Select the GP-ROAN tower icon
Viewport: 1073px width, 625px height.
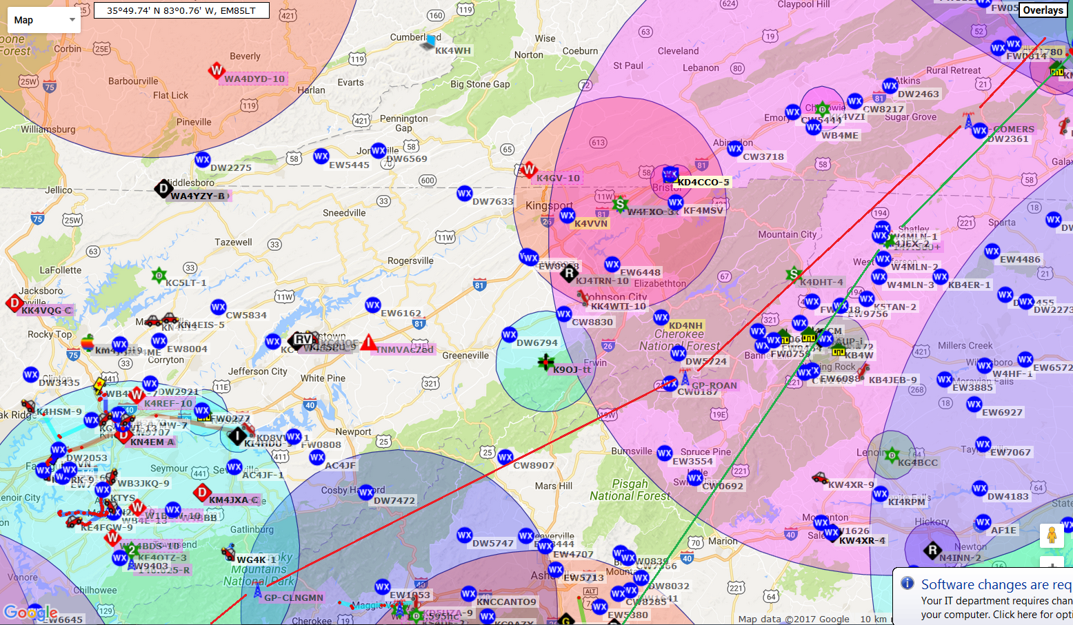pyautogui.click(x=685, y=378)
